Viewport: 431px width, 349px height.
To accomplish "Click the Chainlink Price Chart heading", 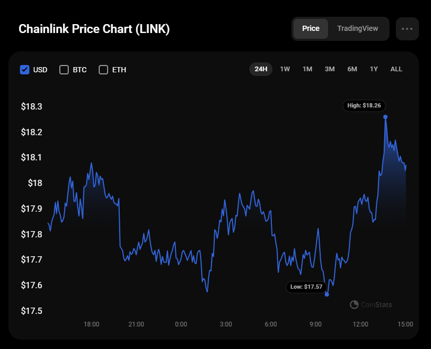I will pyautogui.click(x=94, y=29).
